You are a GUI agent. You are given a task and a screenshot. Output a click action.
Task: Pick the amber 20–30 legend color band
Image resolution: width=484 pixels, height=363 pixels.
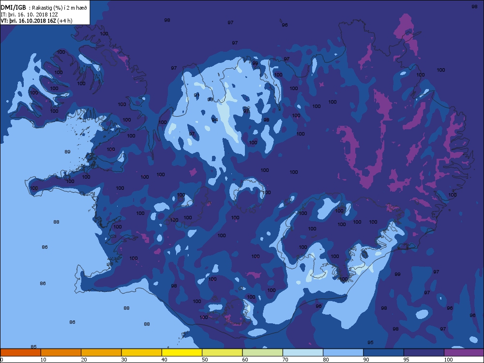101,352
